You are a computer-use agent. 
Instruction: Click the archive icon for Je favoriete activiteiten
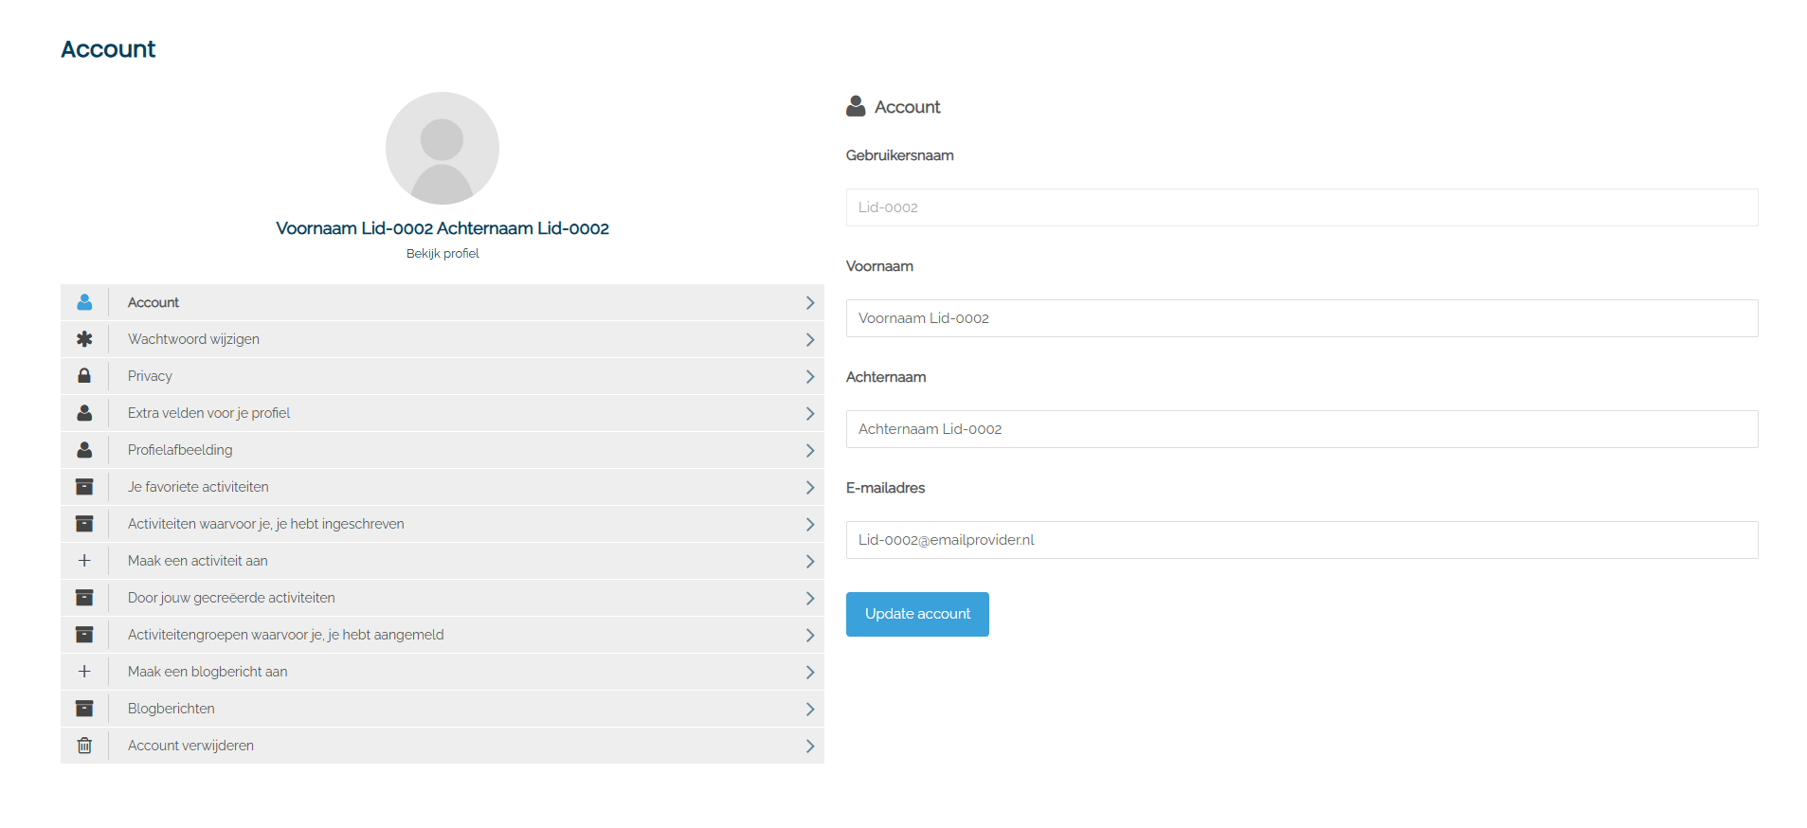coord(84,487)
